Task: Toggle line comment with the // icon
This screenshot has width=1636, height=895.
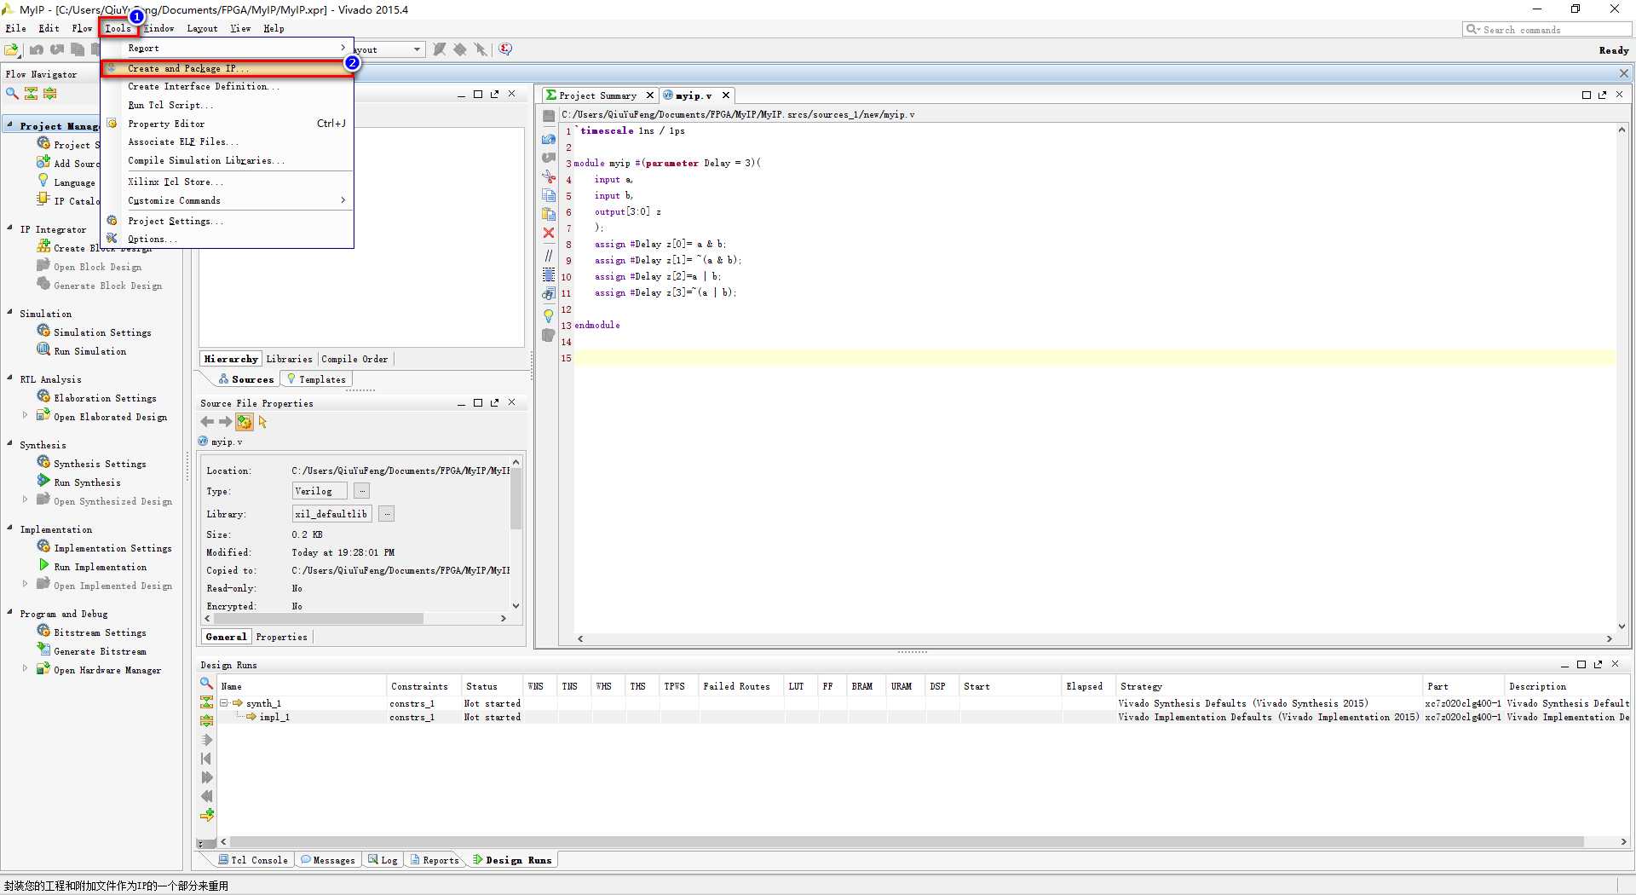Action: click(549, 255)
